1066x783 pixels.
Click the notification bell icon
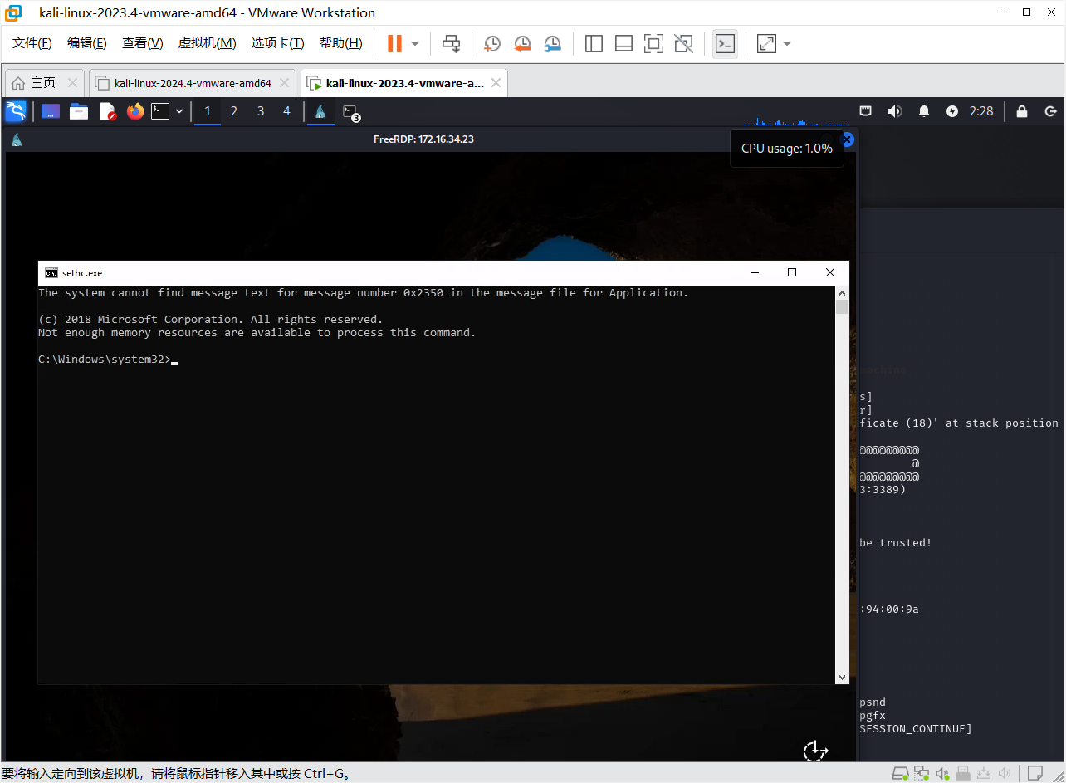tap(923, 111)
